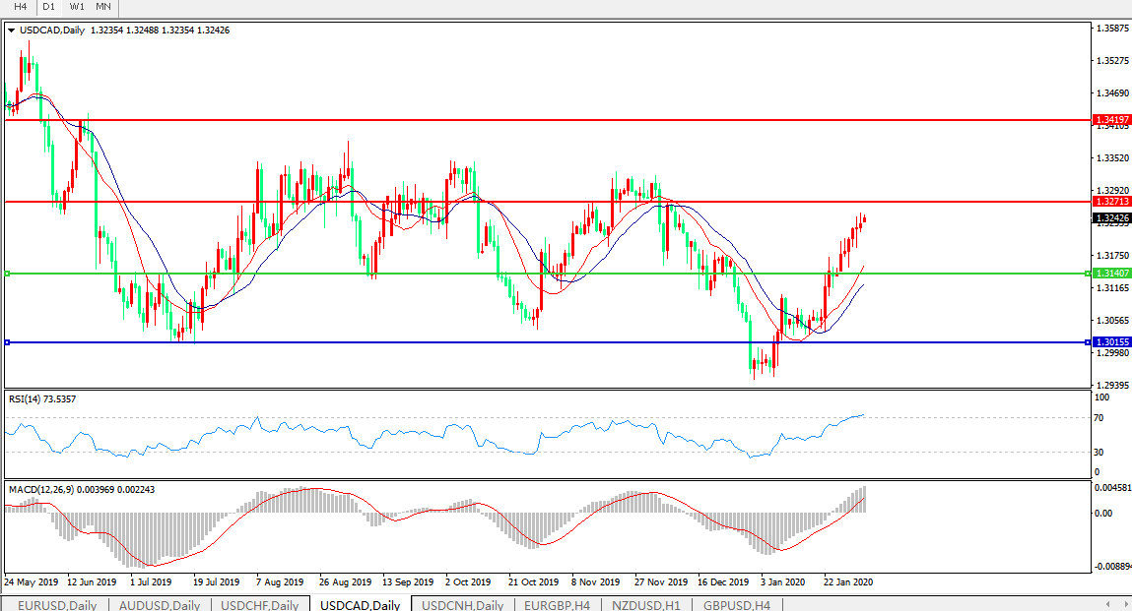Image resolution: width=1132 pixels, height=611 pixels.
Task: Open the NZDUSD,H1 chart tab
Action: click(645, 604)
